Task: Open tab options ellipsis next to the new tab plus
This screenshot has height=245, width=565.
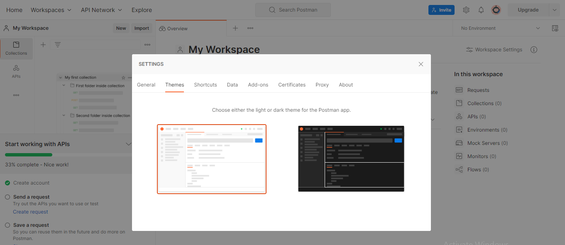Action: 250,28
